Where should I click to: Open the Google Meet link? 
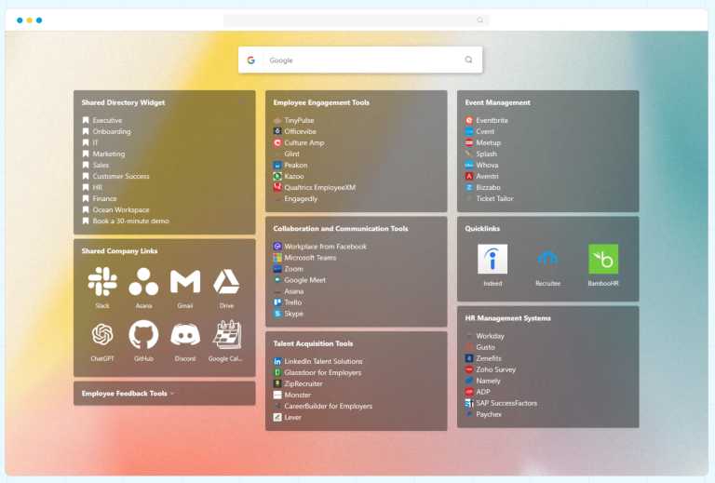pos(305,280)
